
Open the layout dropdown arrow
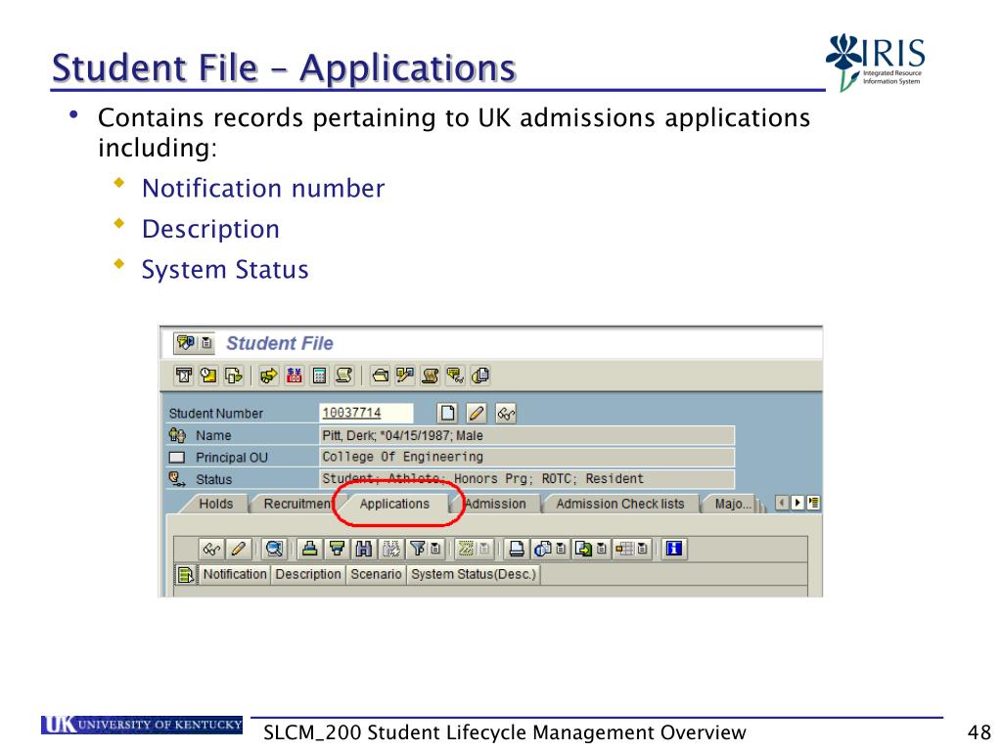coord(642,549)
